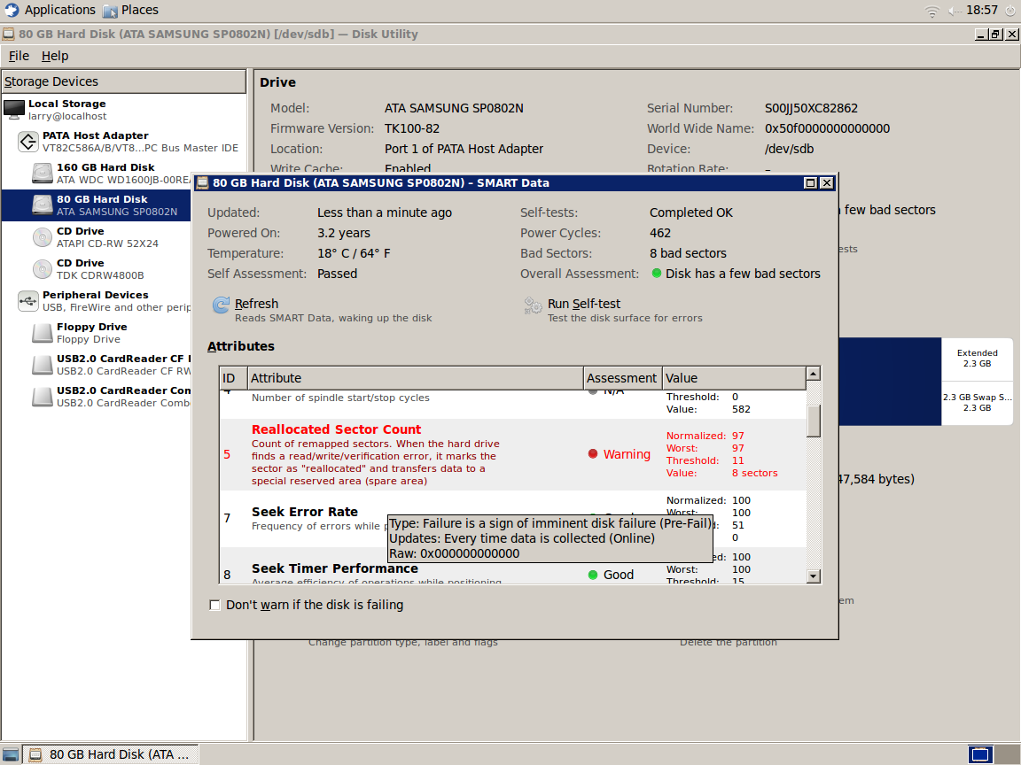Select the first CD Drive ATAPI CD-RW icon
This screenshot has height=765, width=1021.
pos(43,236)
